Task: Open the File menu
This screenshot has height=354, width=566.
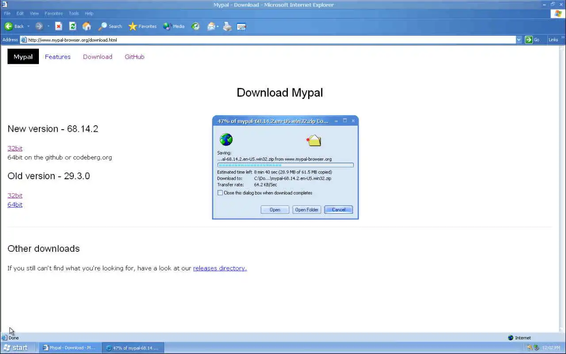Action: (x=7, y=13)
